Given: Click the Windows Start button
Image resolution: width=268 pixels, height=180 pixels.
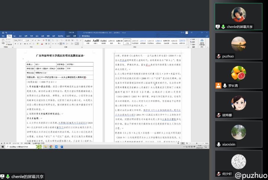Looking at the screenshot, I should 2,146.
